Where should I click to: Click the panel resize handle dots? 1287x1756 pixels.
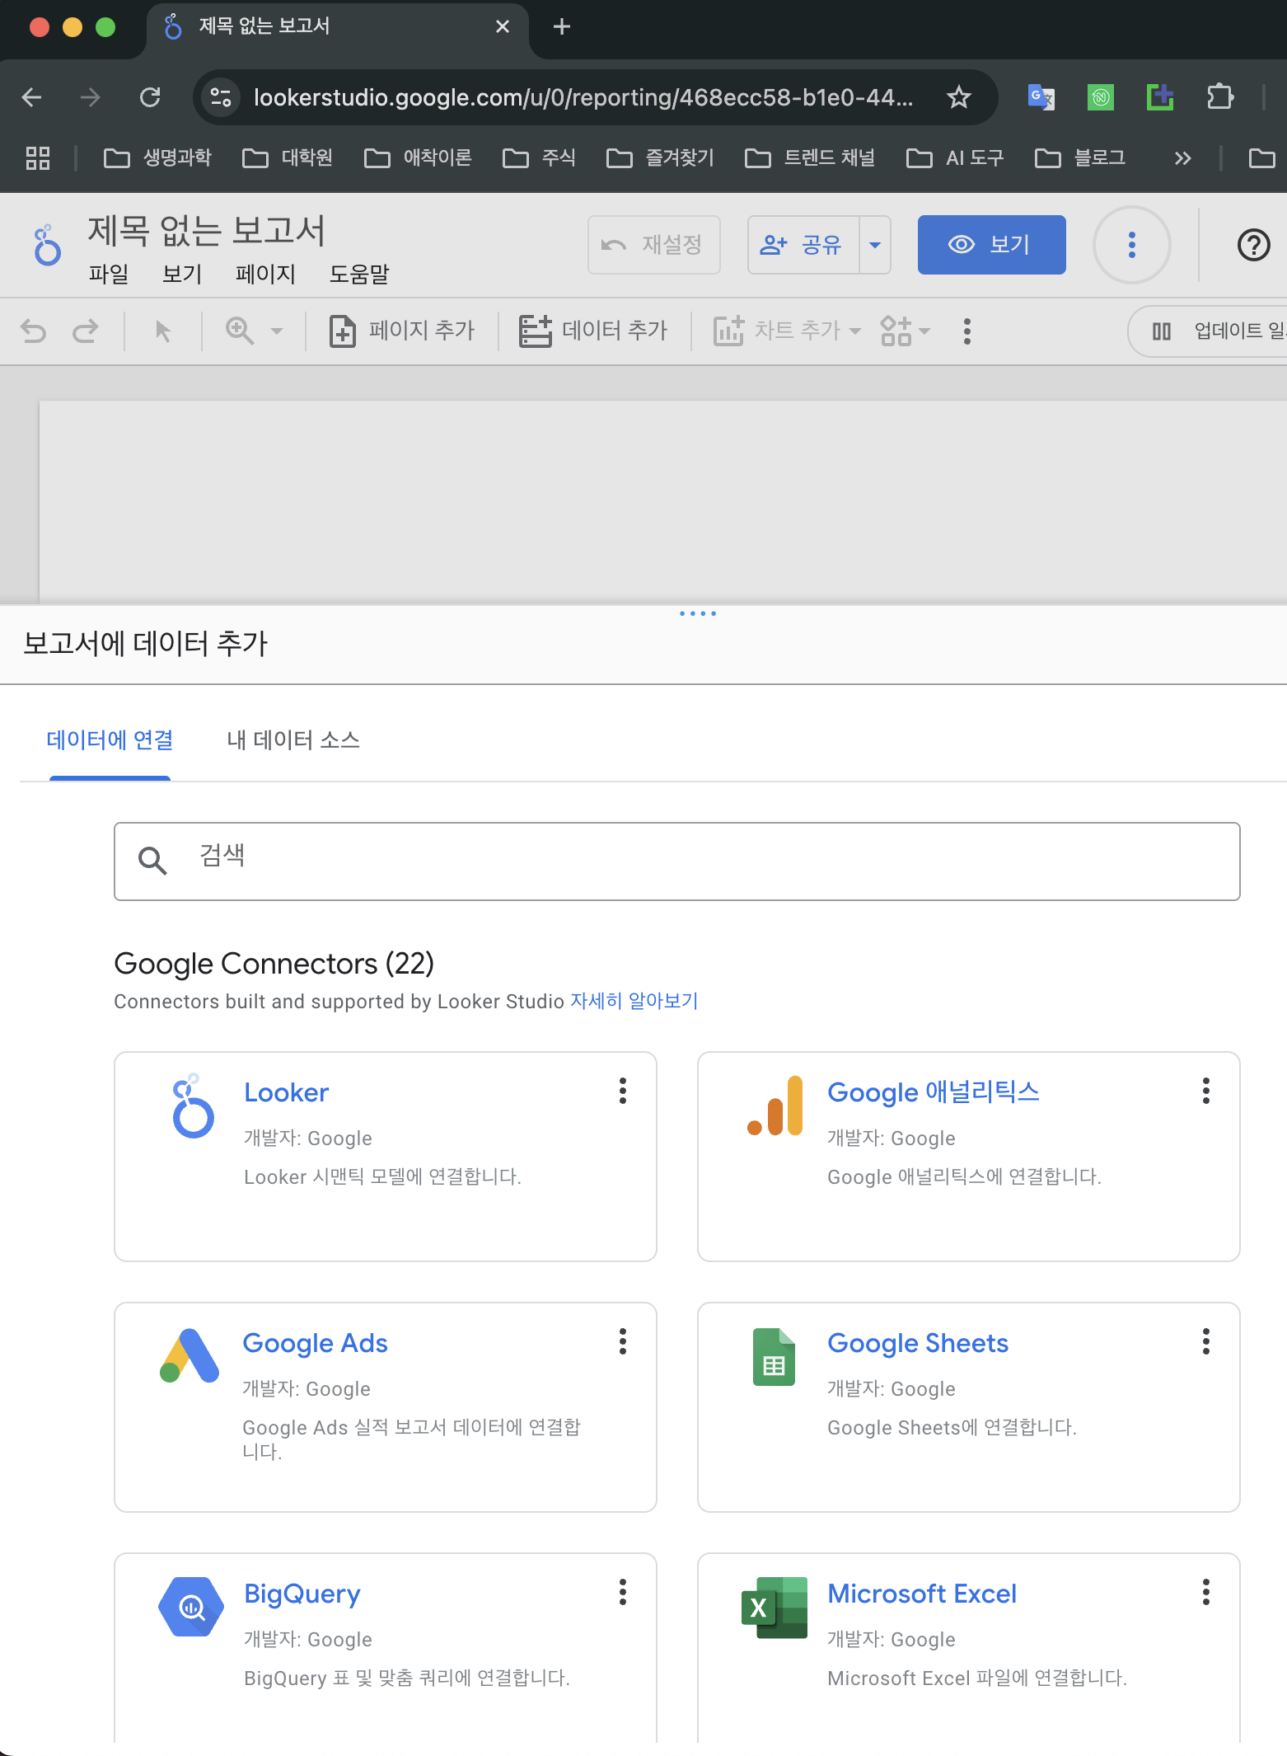click(698, 613)
